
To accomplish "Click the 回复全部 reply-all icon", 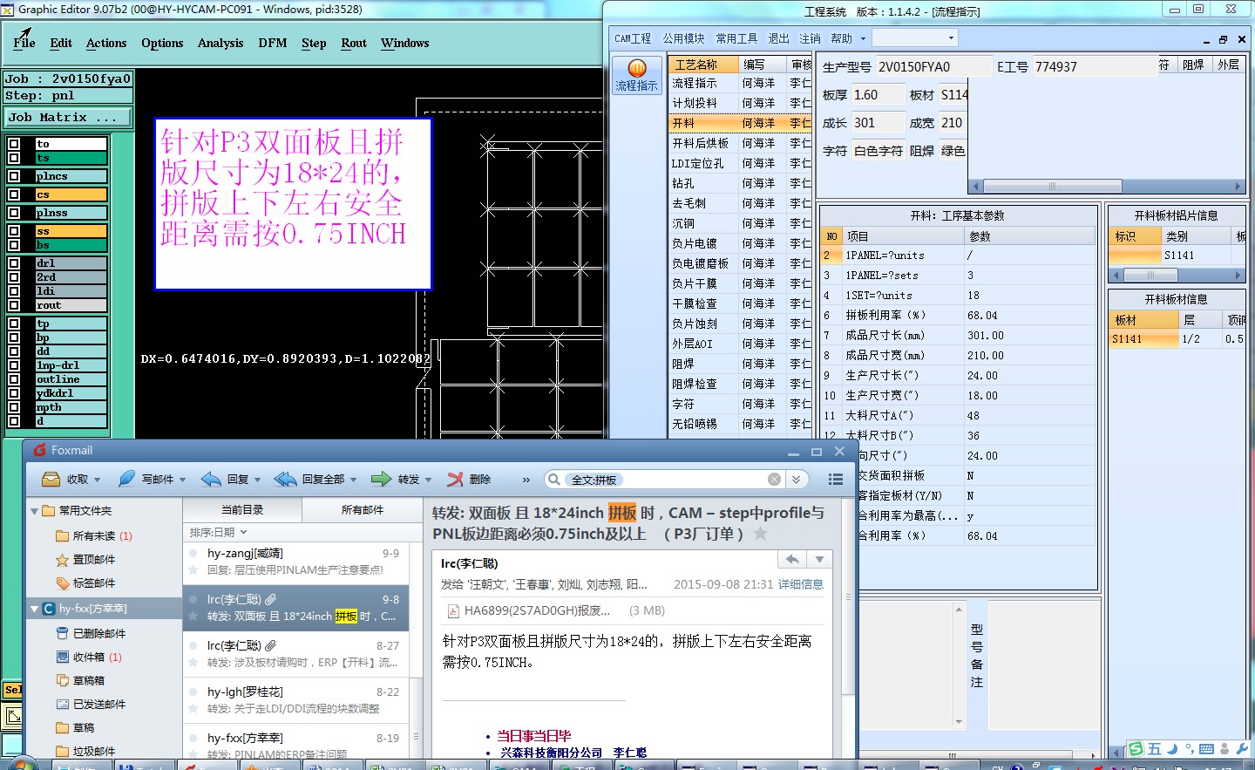I will (286, 480).
